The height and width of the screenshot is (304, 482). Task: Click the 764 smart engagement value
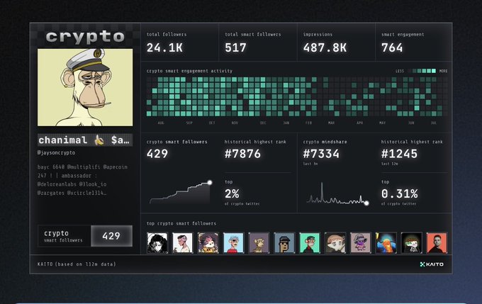tap(392, 47)
